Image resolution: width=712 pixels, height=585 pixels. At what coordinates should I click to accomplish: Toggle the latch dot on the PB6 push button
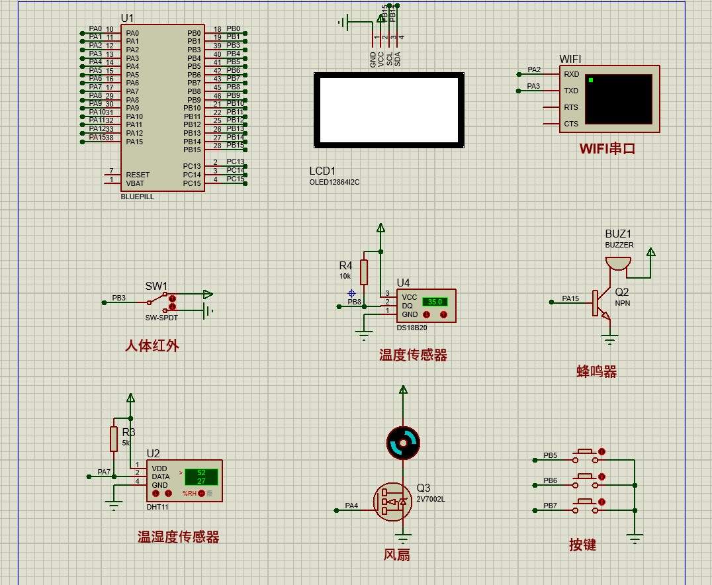tap(601, 477)
